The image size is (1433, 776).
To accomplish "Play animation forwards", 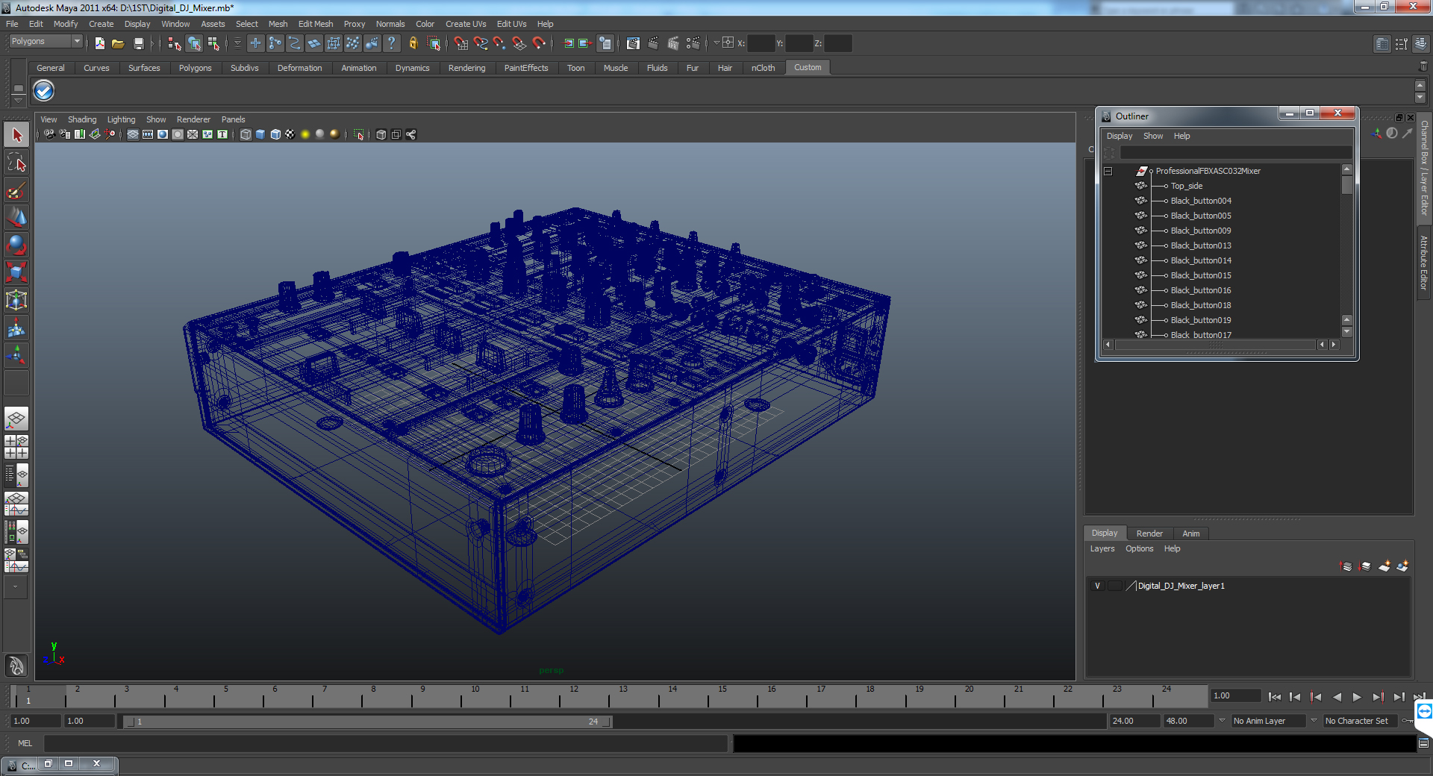I will pyautogui.click(x=1357, y=697).
